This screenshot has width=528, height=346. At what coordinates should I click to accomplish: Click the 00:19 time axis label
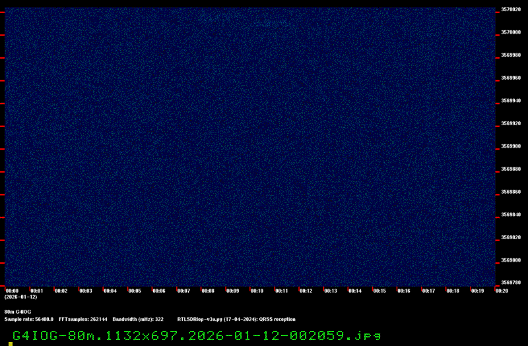point(477,291)
